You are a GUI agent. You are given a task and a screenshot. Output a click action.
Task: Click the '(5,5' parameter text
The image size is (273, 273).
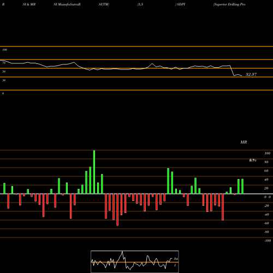click(140, 4)
